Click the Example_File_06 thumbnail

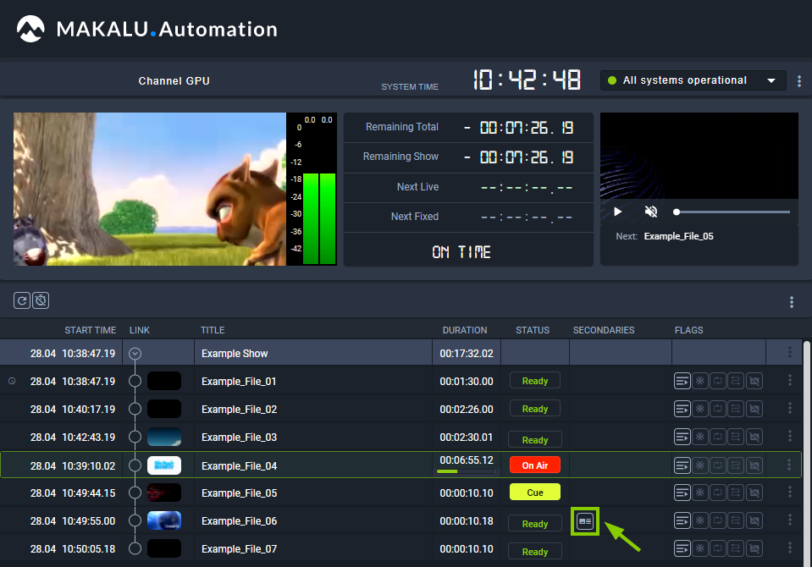164,520
